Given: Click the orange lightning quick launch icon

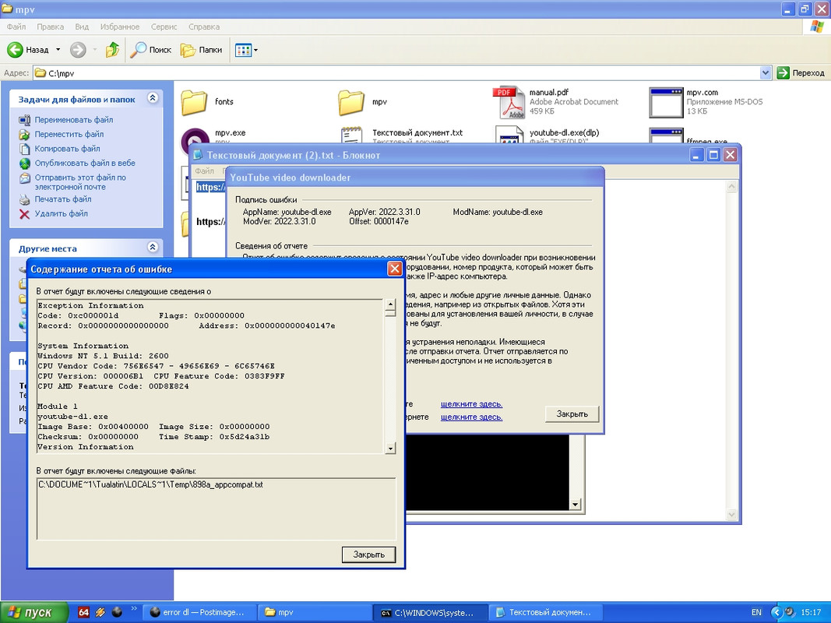Looking at the screenshot, I should click(100, 612).
